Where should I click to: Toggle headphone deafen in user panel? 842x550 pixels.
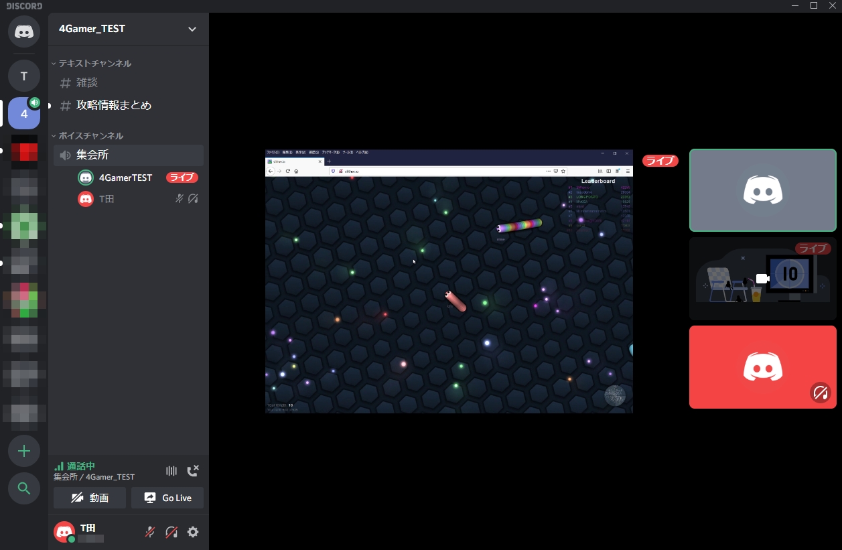pyautogui.click(x=171, y=532)
